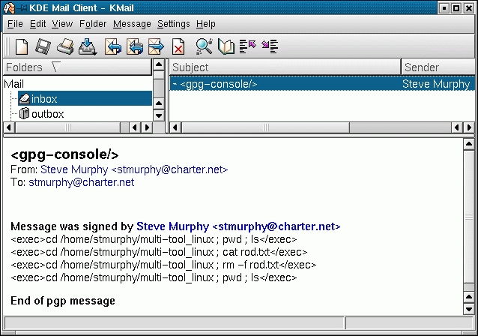This screenshot has width=478, height=336.
Task: Open the Settings menu
Action: (x=173, y=24)
